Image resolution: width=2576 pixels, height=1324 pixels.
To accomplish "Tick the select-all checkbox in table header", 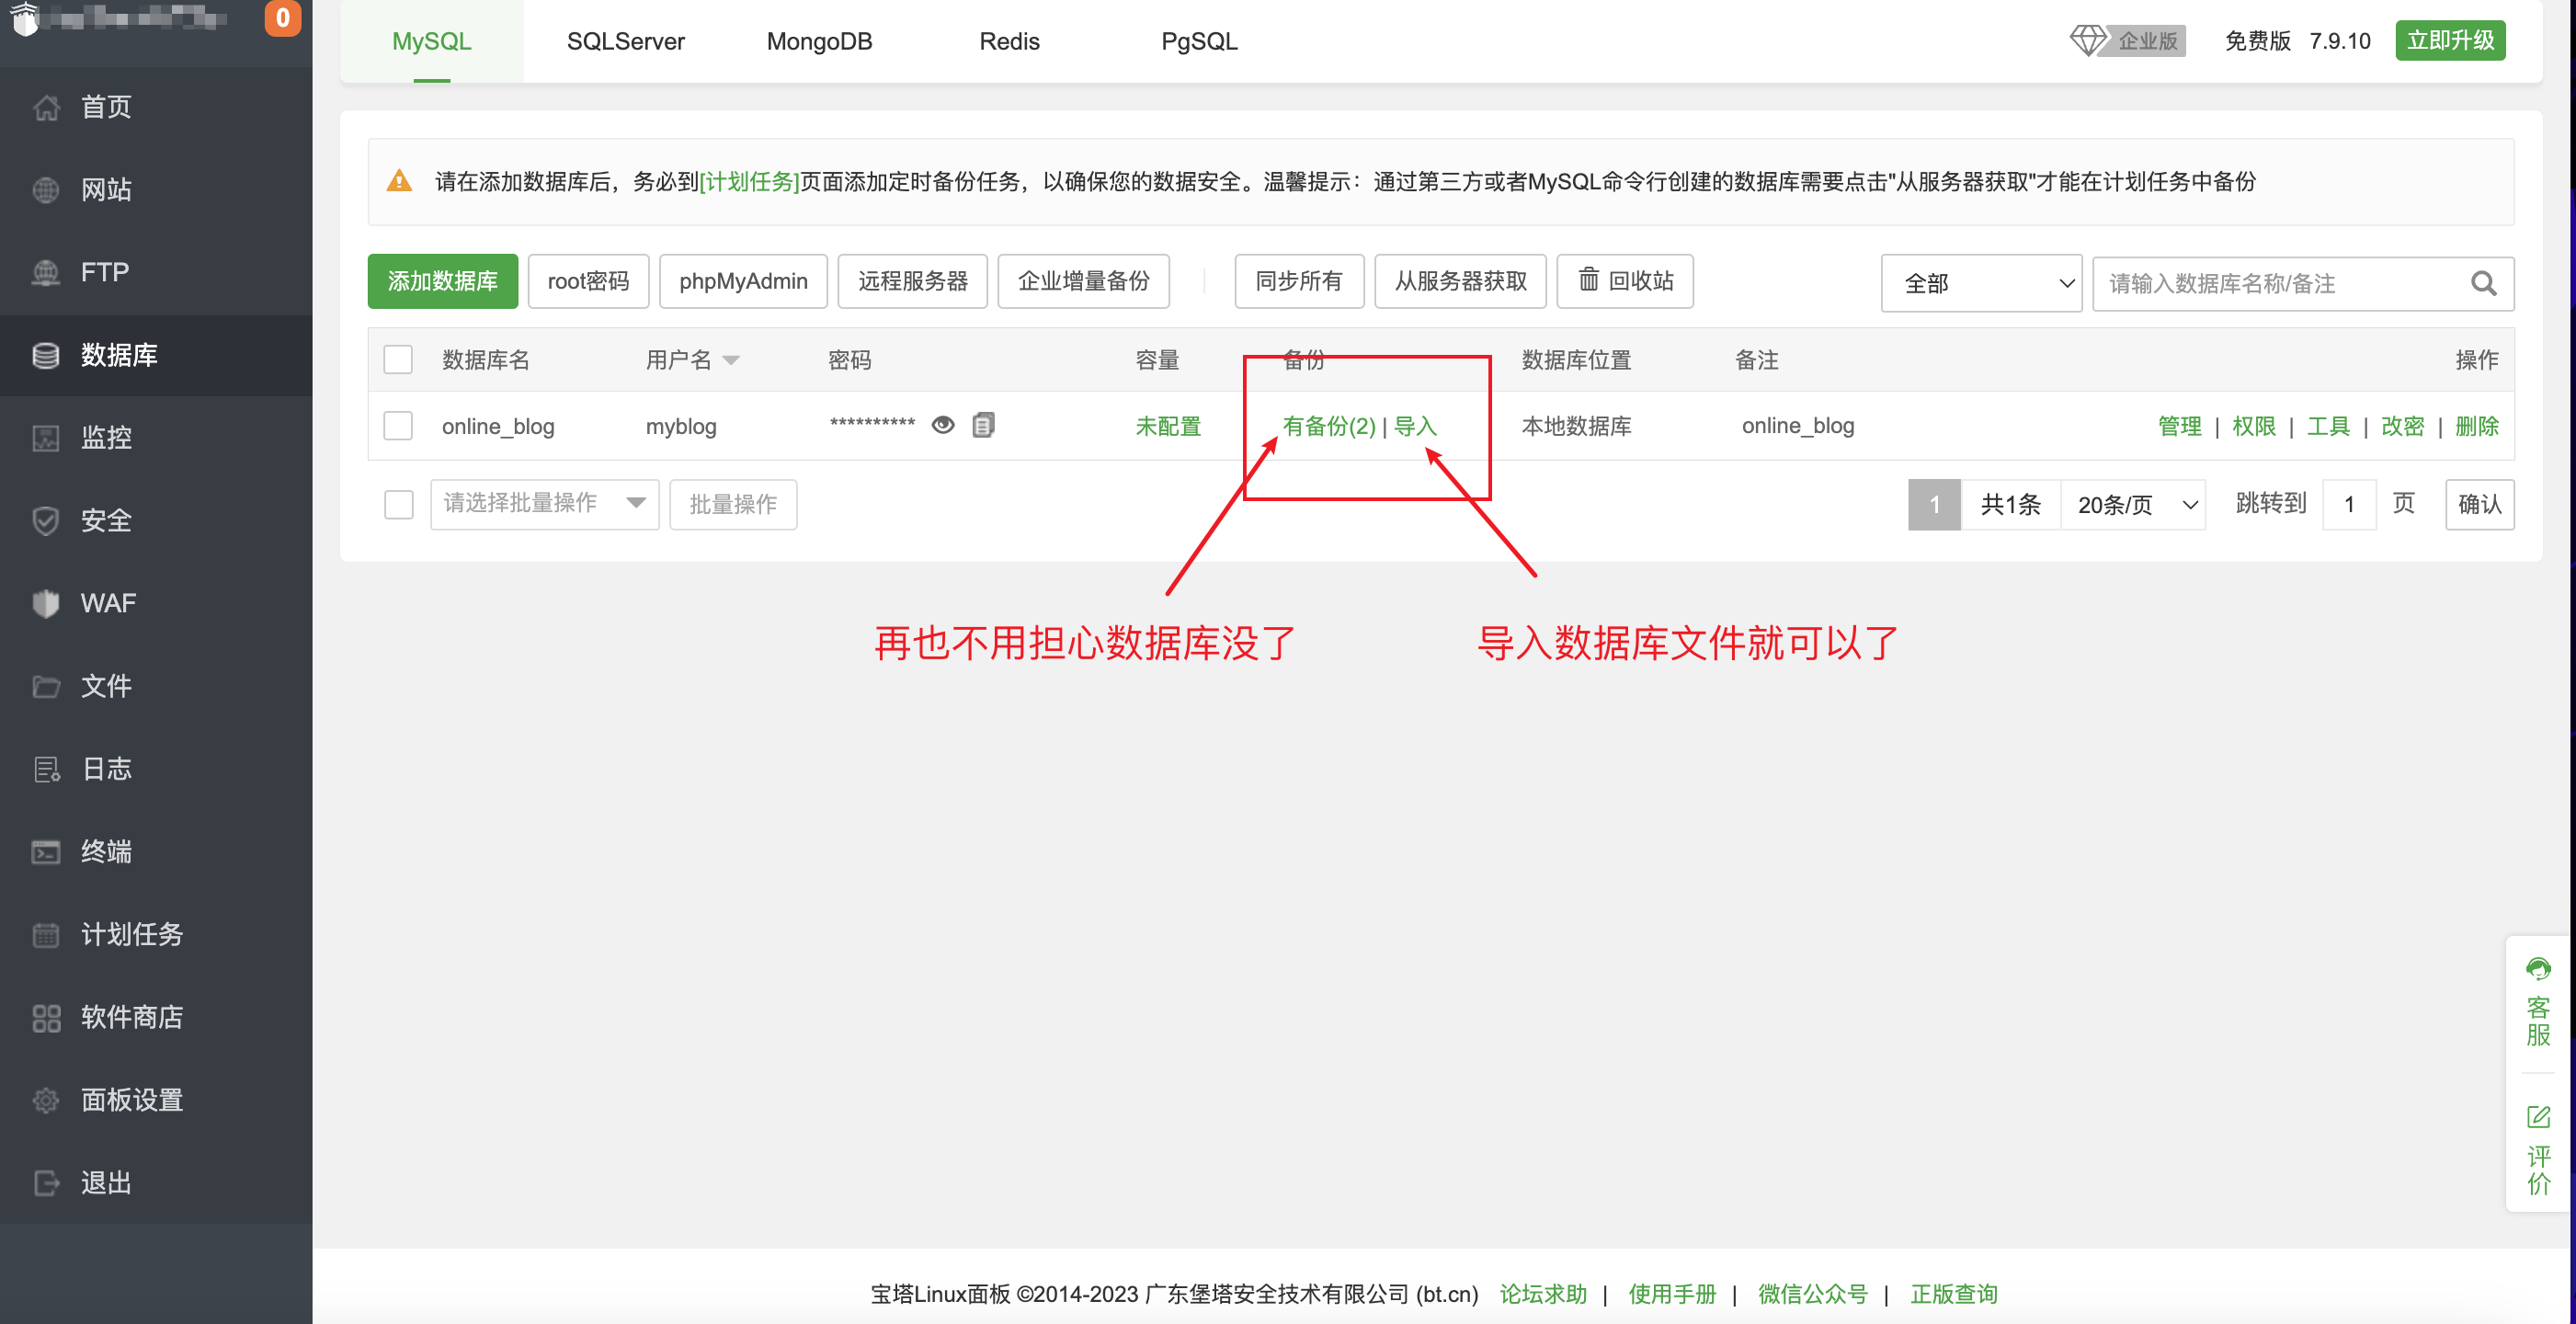I will coord(398,360).
